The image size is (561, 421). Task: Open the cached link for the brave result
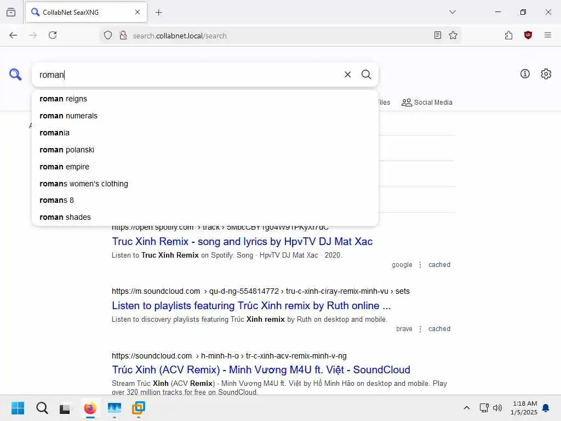click(x=439, y=329)
